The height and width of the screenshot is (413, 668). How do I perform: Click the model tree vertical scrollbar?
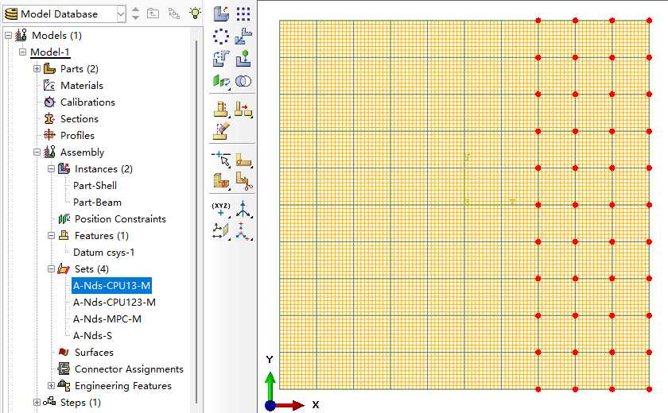coord(196,221)
